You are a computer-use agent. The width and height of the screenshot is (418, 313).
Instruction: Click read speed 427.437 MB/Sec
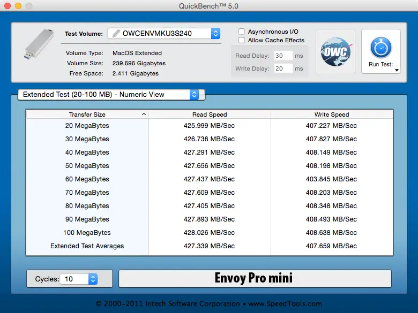tap(209, 179)
